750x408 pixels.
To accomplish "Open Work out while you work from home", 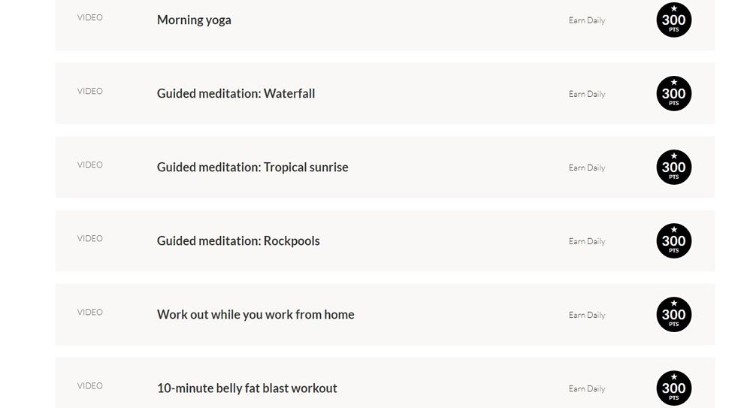I will 256,315.
